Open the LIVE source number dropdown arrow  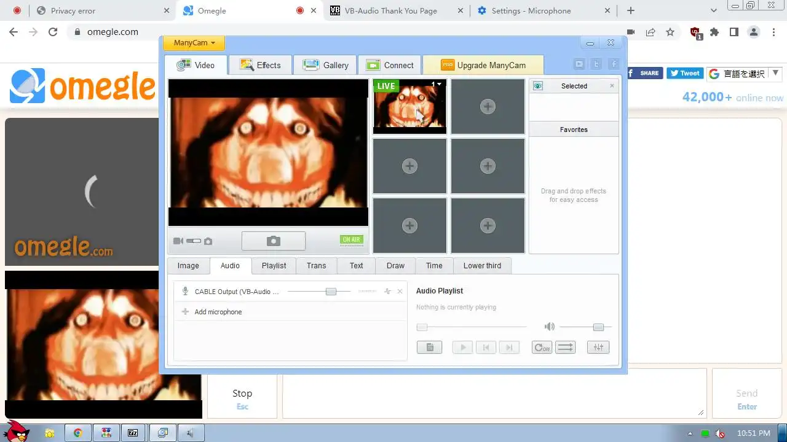pos(439,85)
